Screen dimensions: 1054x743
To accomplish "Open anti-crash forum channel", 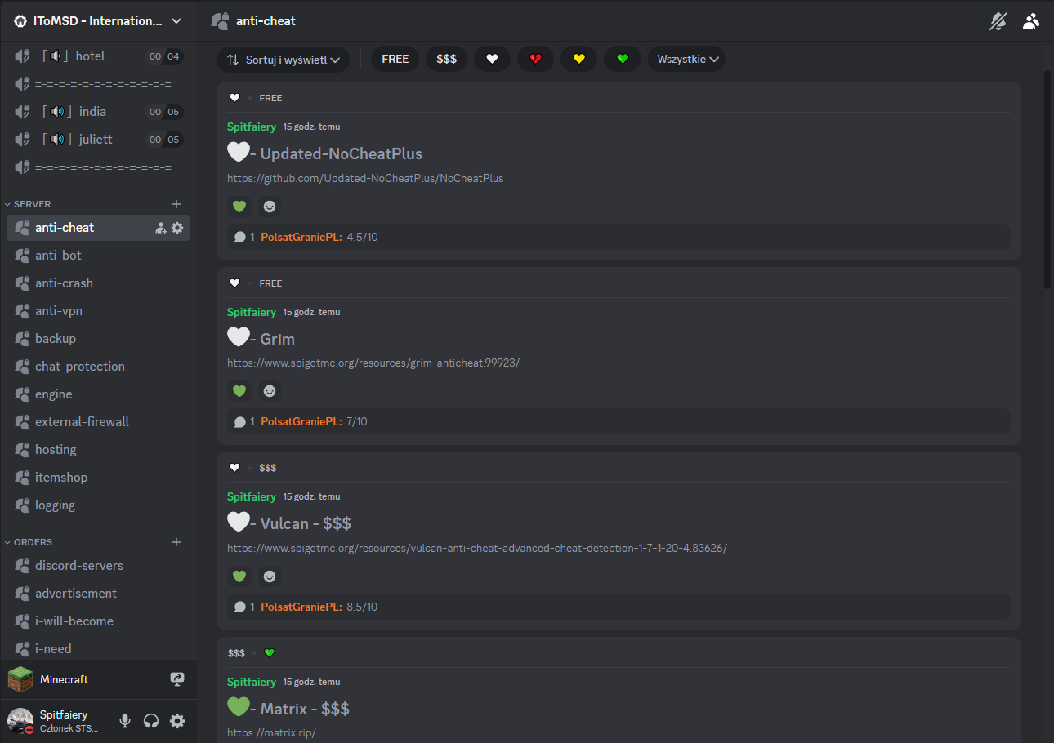I will [x=99, y=283].
